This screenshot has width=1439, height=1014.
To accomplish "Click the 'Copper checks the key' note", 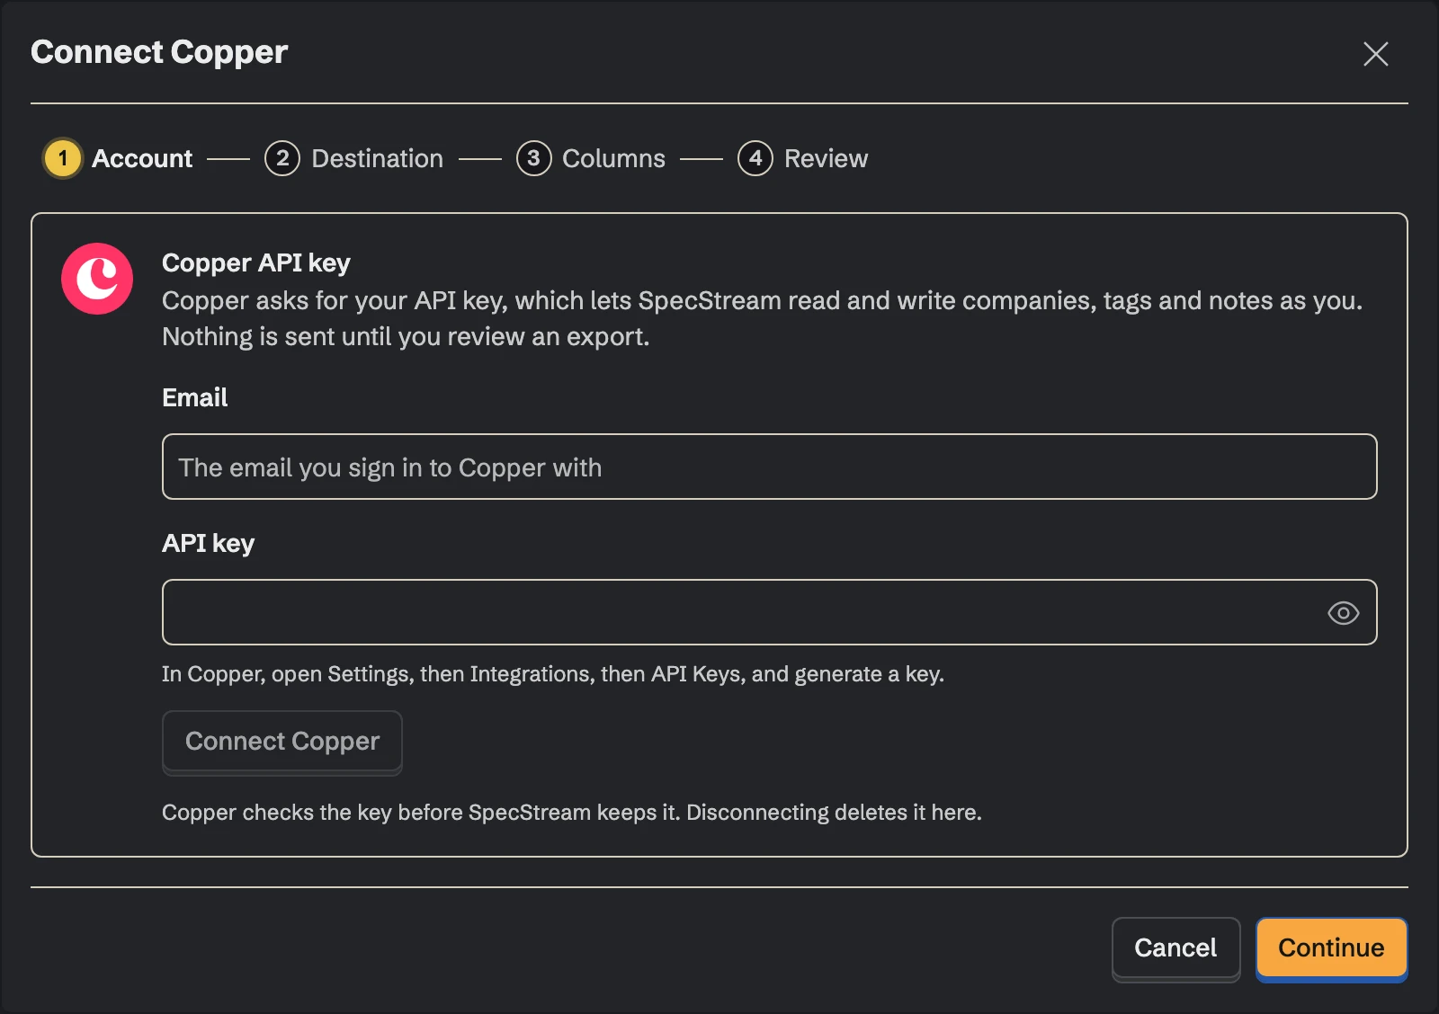I will (572, 813).
